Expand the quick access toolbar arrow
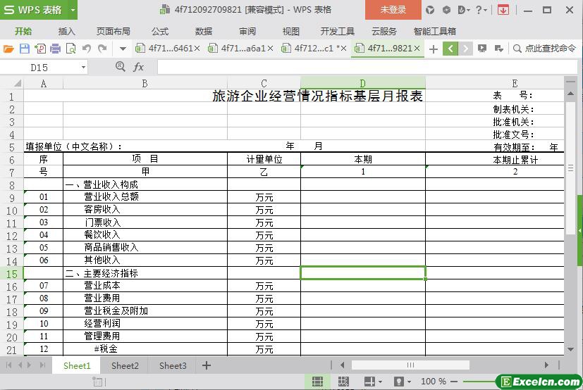Screen dimensions: 583x390 pyautogui.click(x=123, y=49)
